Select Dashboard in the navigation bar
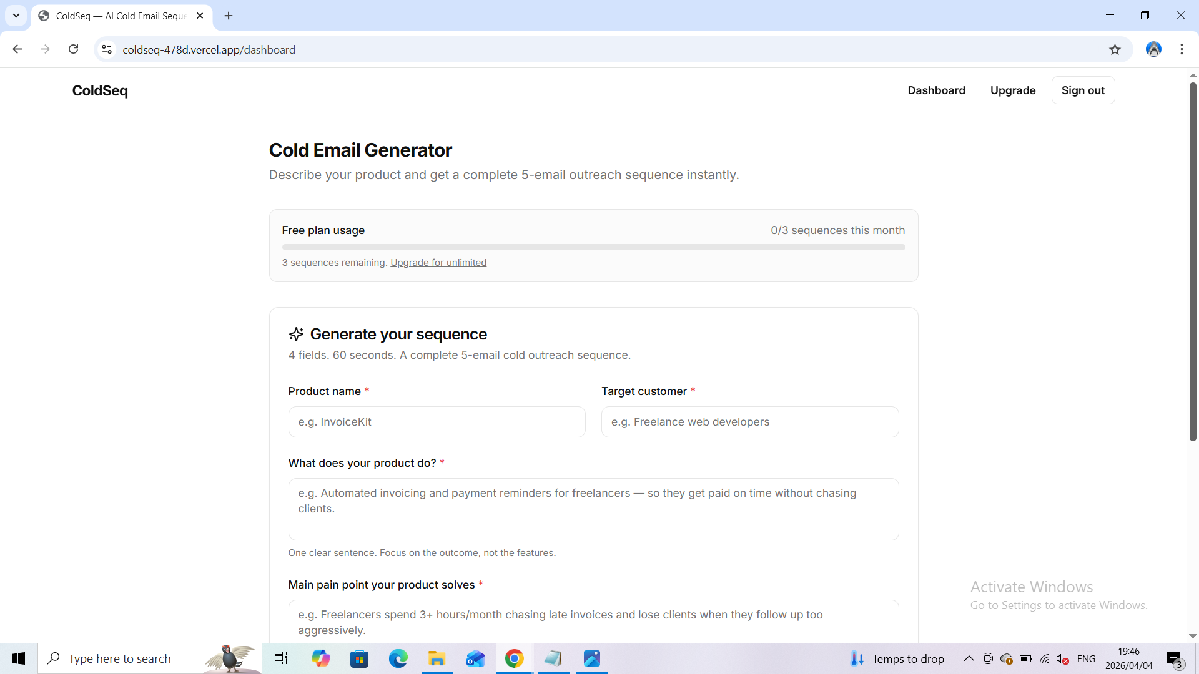Viewport: 1199px width, 674px height. (935, 90)
